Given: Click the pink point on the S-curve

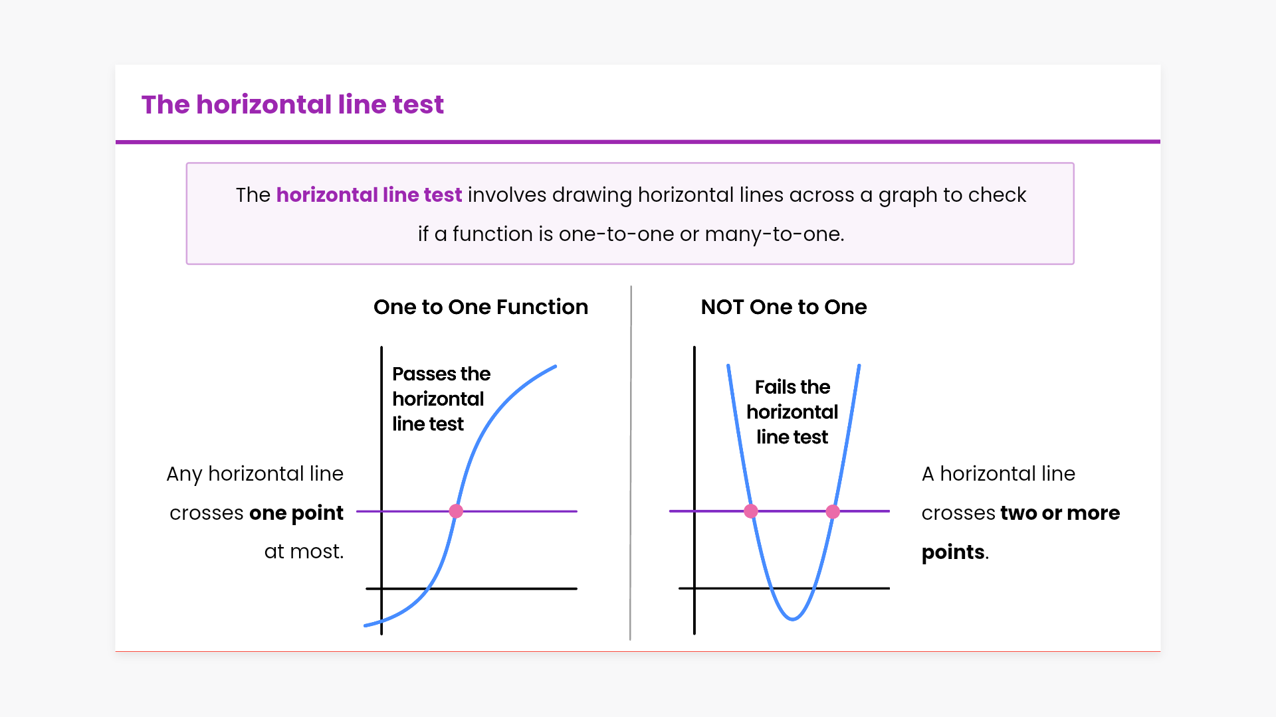Looking at the screenshot, I should (x=456, y=511).
